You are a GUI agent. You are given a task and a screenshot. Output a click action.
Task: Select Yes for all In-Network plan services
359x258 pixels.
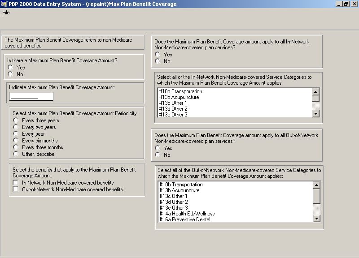point(158,54)
